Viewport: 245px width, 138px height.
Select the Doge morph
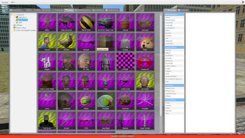[x=145, y=42]
